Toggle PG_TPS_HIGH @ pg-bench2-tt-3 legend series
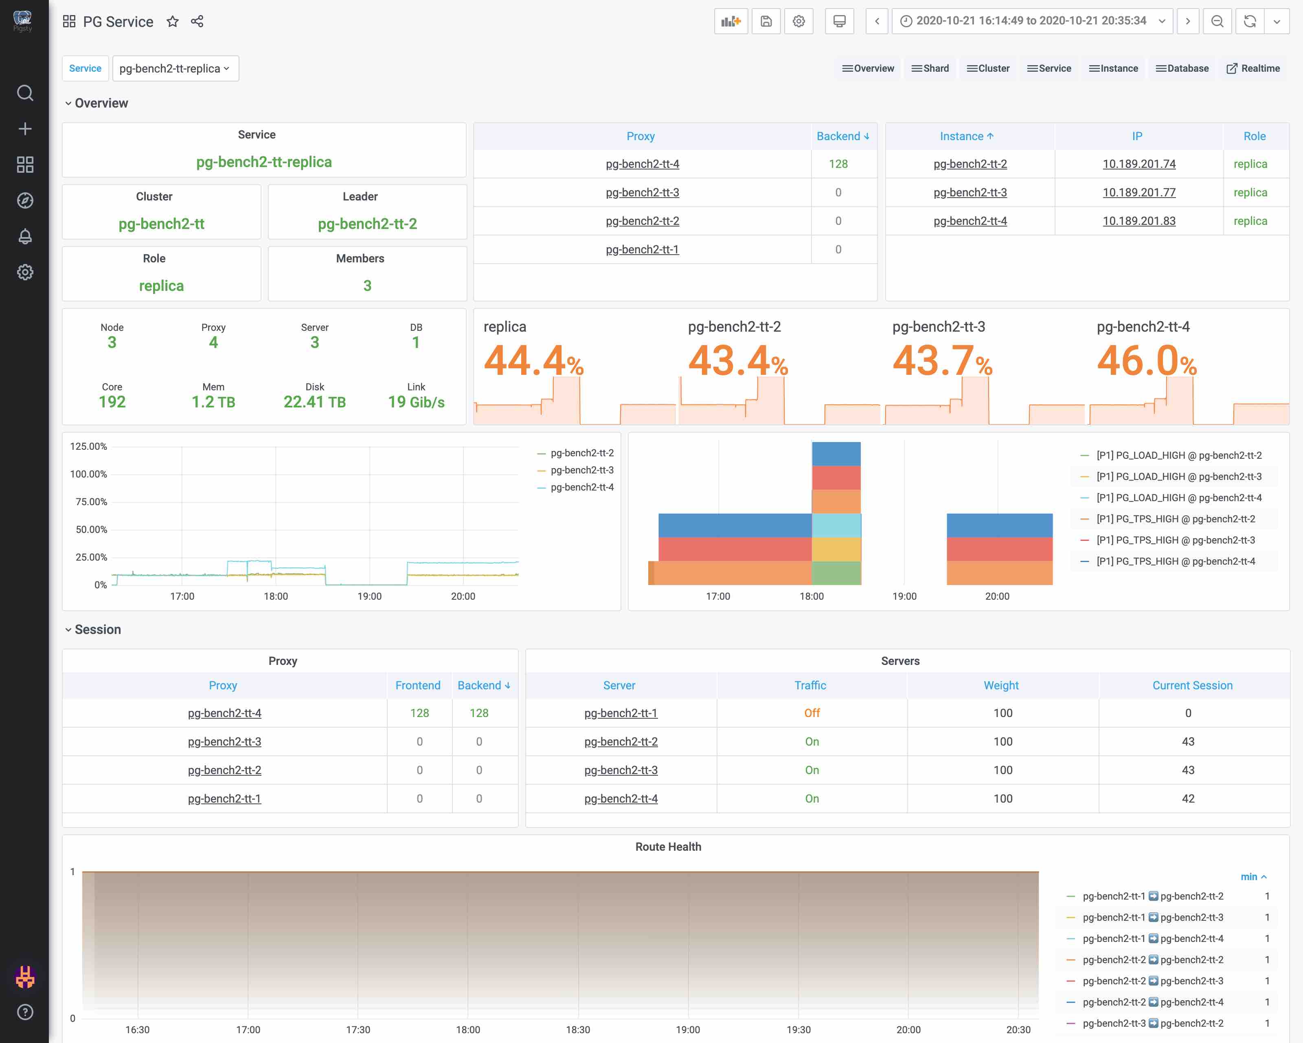This screenshot has width=1303, height=1043. 1175,540
